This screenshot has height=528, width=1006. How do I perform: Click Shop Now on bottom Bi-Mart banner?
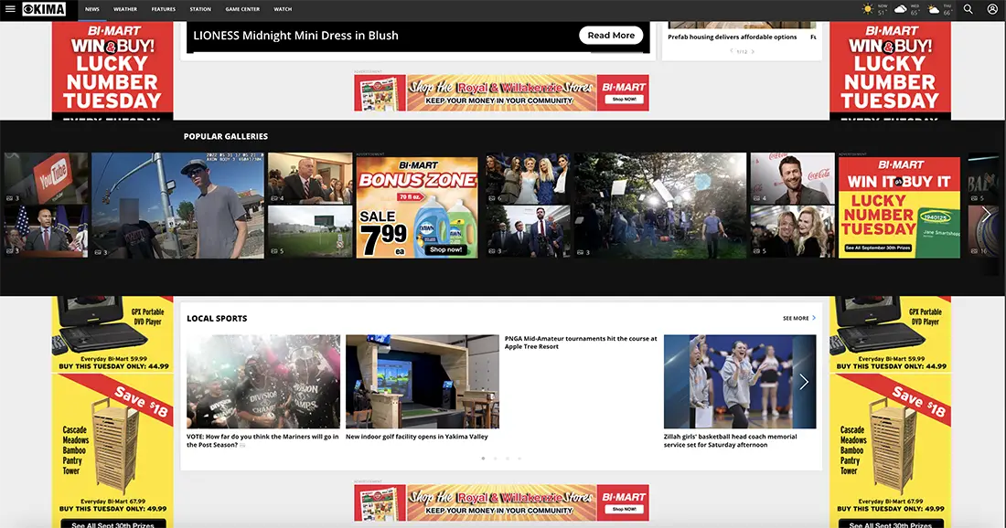(624, 509)
